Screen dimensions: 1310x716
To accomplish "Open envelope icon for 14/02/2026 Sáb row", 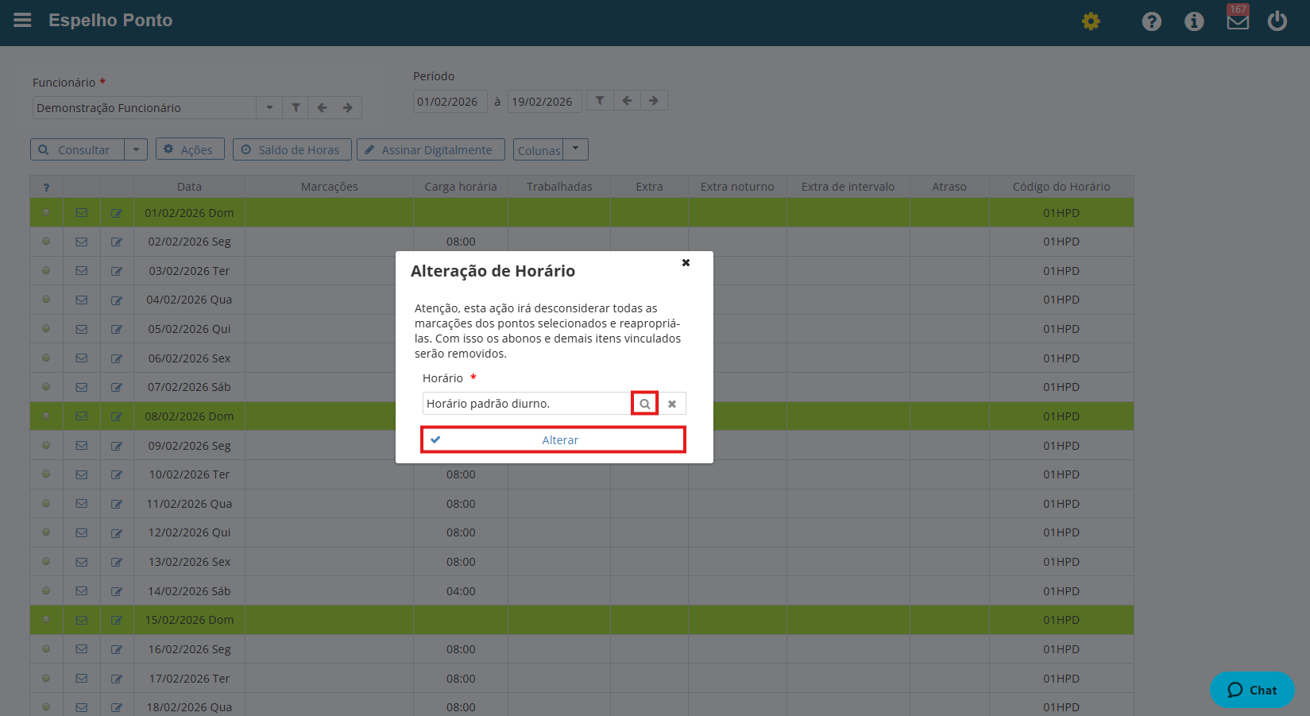I will (x=81, y=591).
